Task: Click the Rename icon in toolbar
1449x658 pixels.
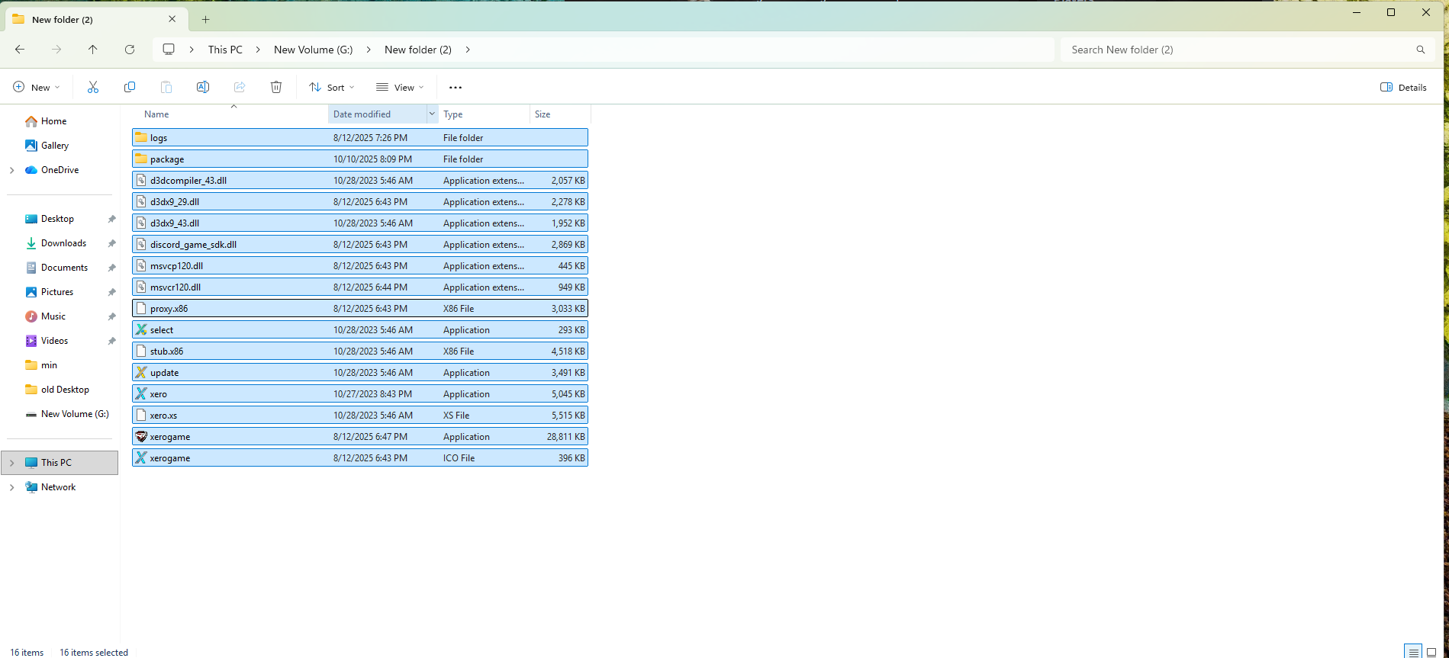Action: click(x=203, y=88)
